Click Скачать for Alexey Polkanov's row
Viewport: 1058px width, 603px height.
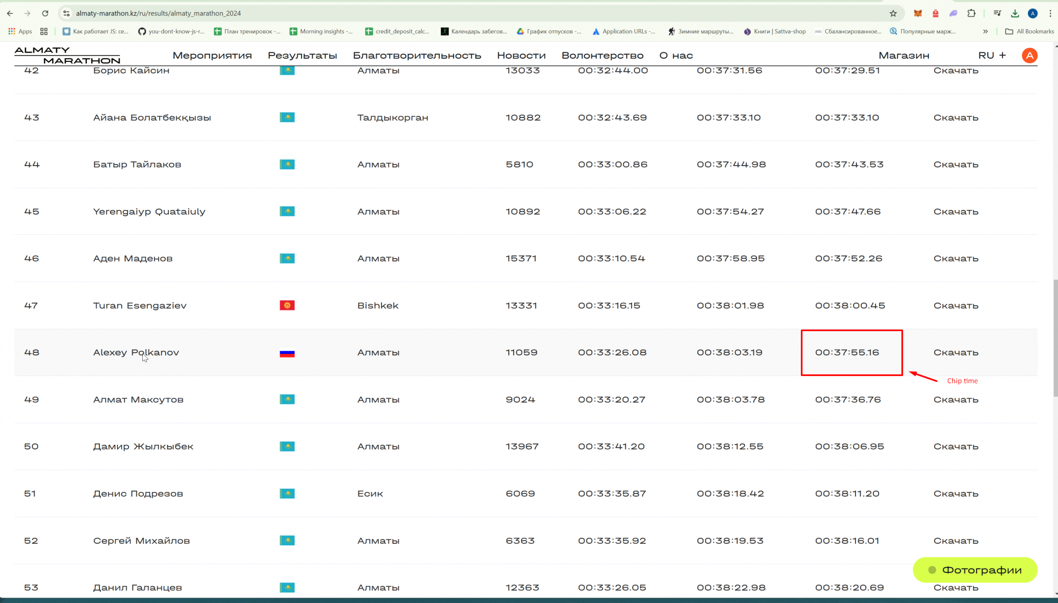tap(955, 353)
